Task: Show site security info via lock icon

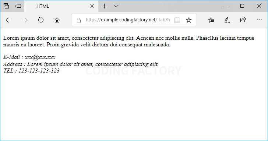Action: point(79,20)
